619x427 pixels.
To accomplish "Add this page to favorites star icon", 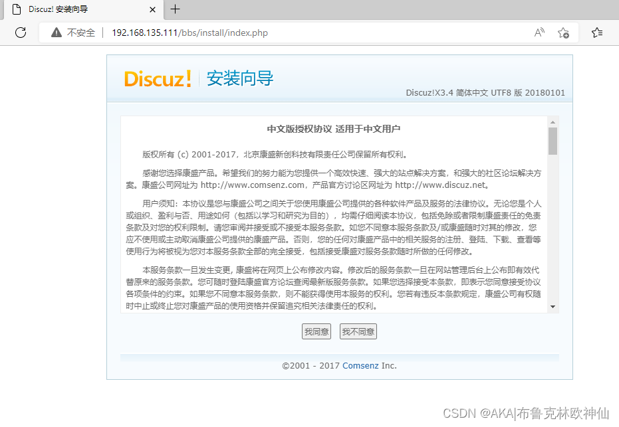I will pos(563,33).
